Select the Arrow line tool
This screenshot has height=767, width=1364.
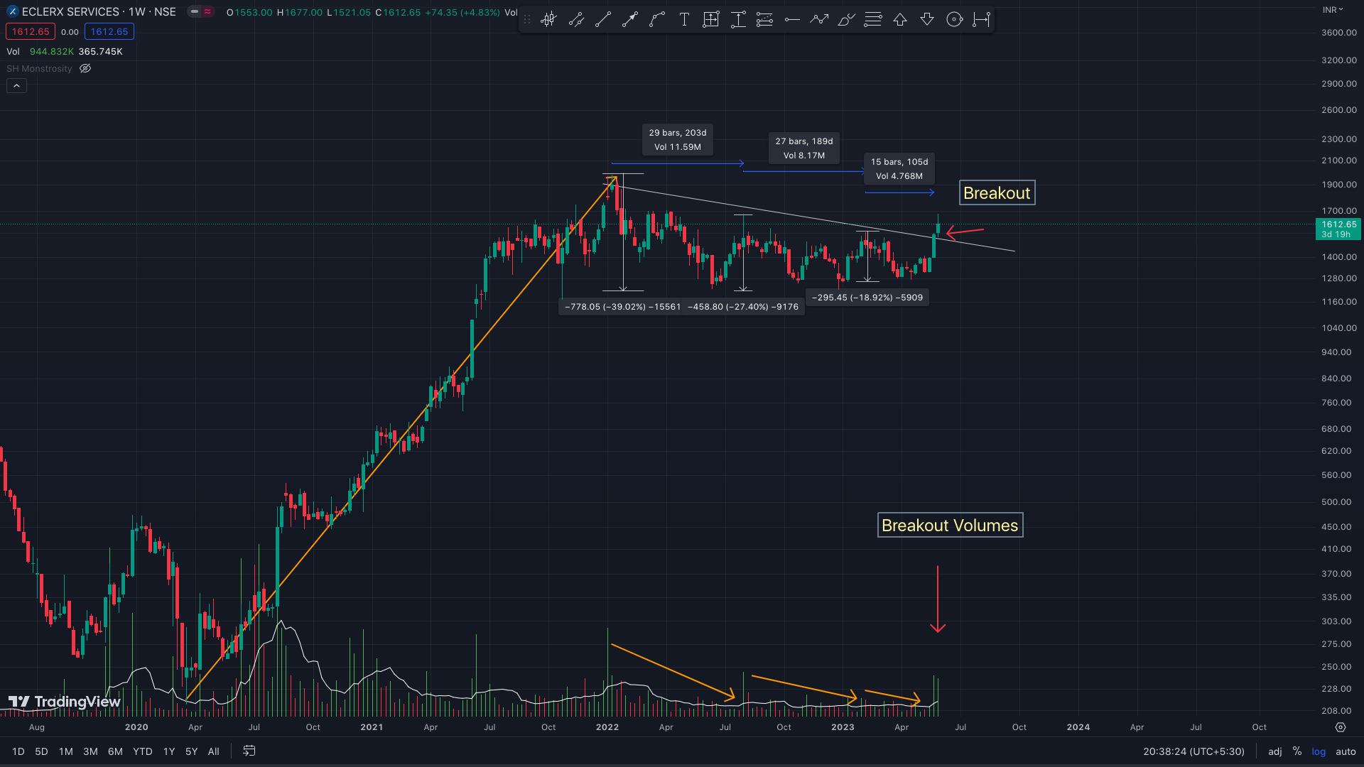pos(630,20)
